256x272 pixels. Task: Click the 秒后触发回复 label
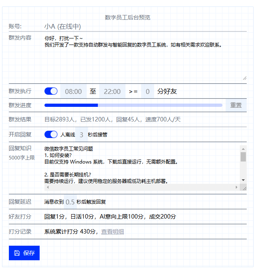(91, 202)
